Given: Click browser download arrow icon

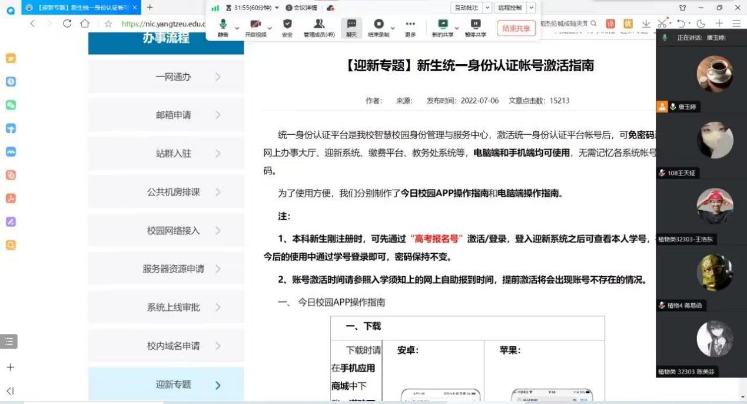Looking at the screenshot, I should coord(646,24).
